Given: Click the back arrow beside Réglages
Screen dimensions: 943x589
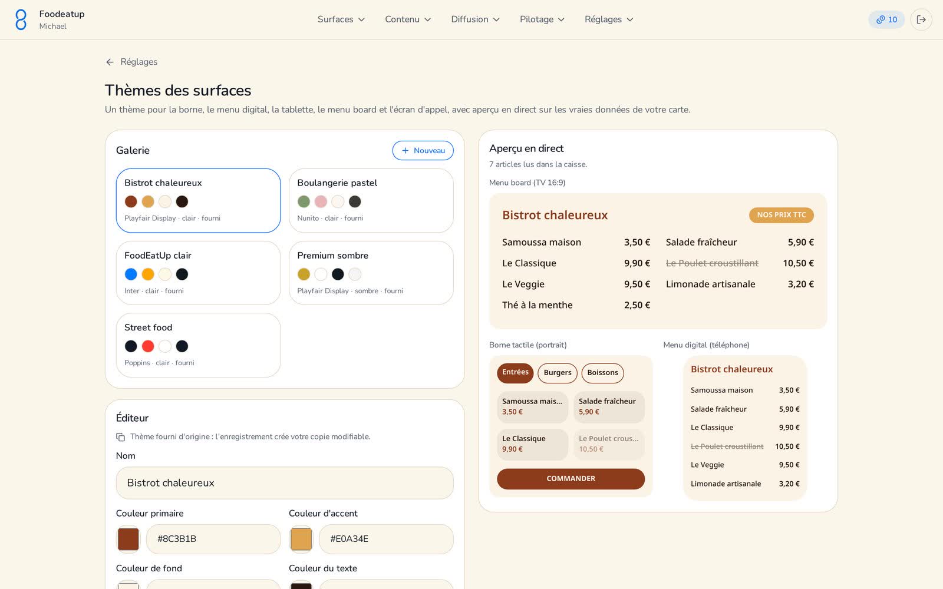Looking at the screenshot, I should click(x=110, y=62).
